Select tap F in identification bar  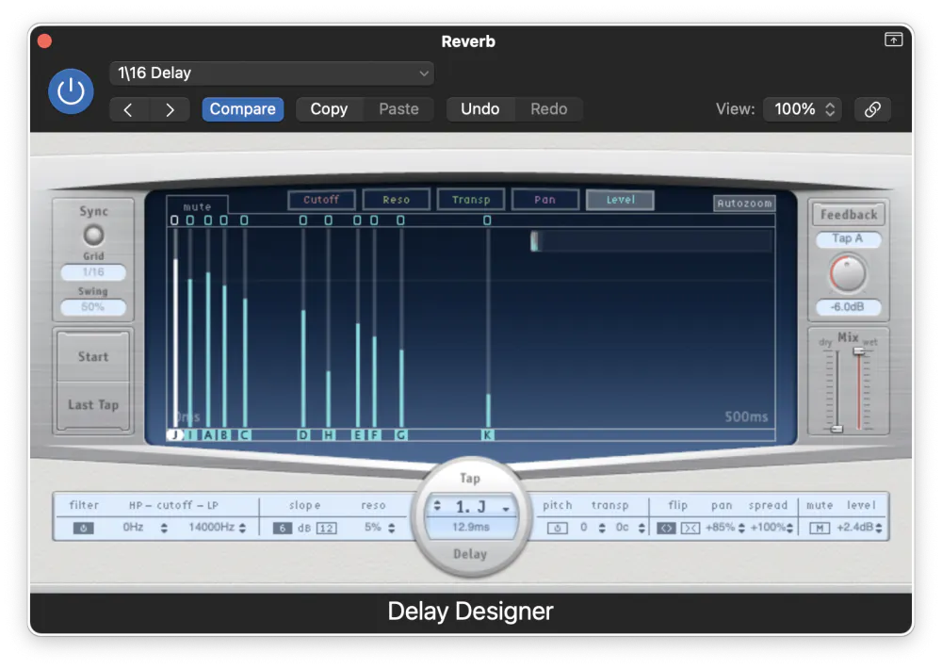(374, 435)
